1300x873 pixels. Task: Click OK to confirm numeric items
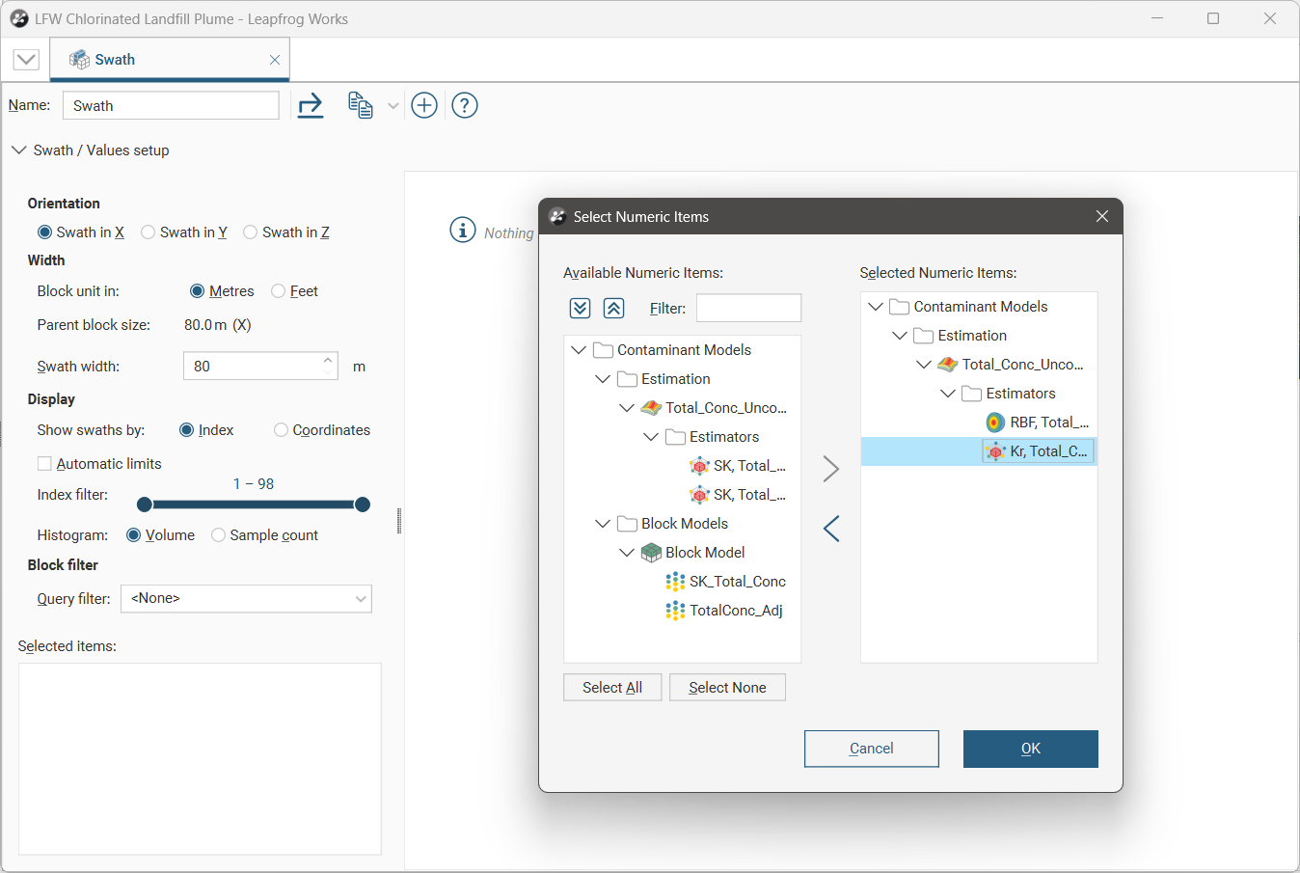click(1030, 749)
